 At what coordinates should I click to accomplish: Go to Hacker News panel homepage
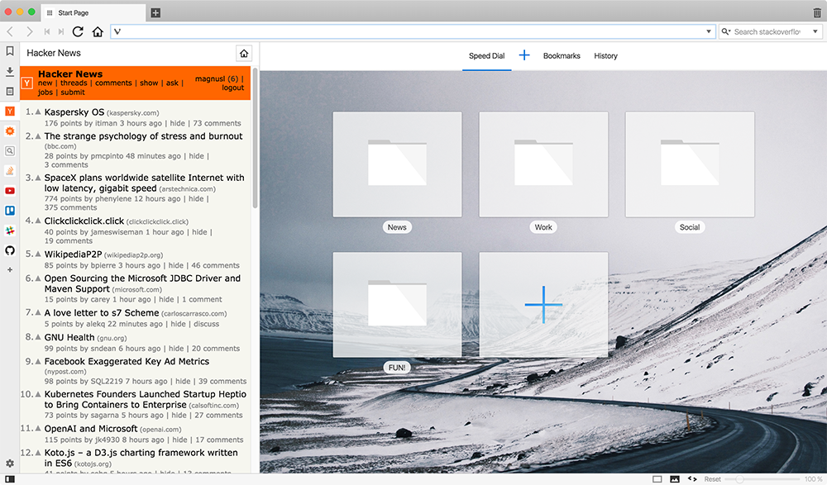(244, 53)
